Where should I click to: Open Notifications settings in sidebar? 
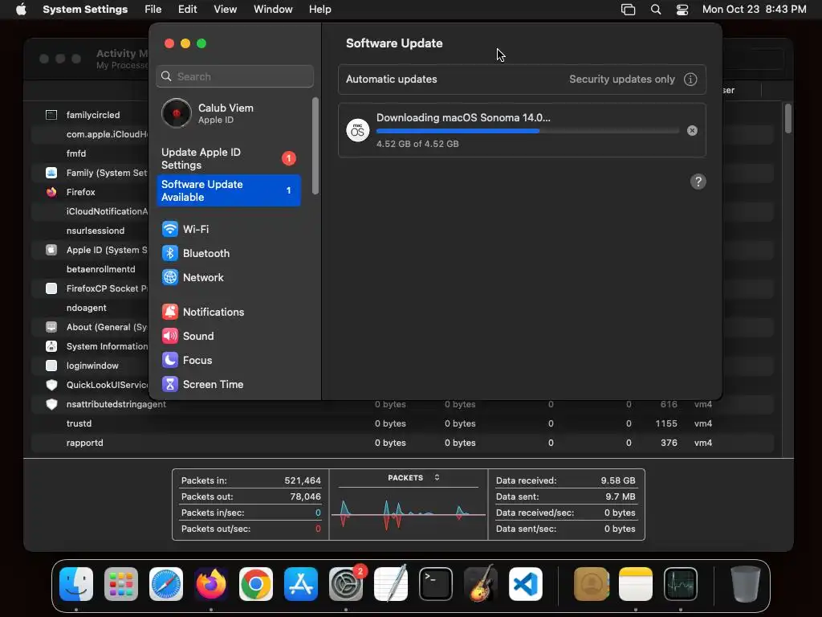point(203,313)
